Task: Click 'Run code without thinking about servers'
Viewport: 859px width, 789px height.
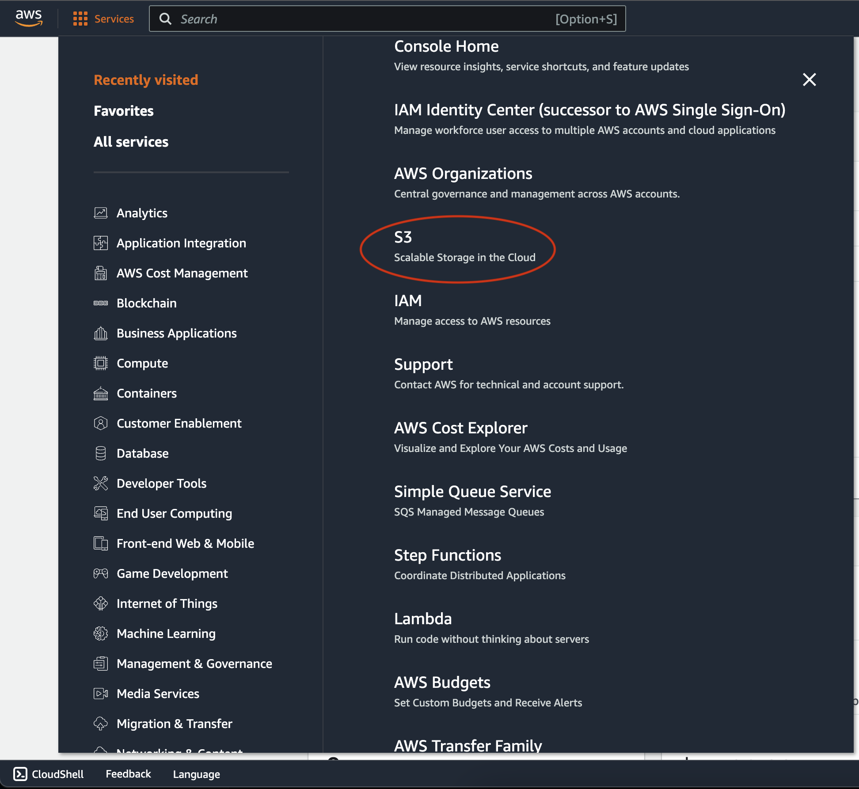Action: coord(491,639)
